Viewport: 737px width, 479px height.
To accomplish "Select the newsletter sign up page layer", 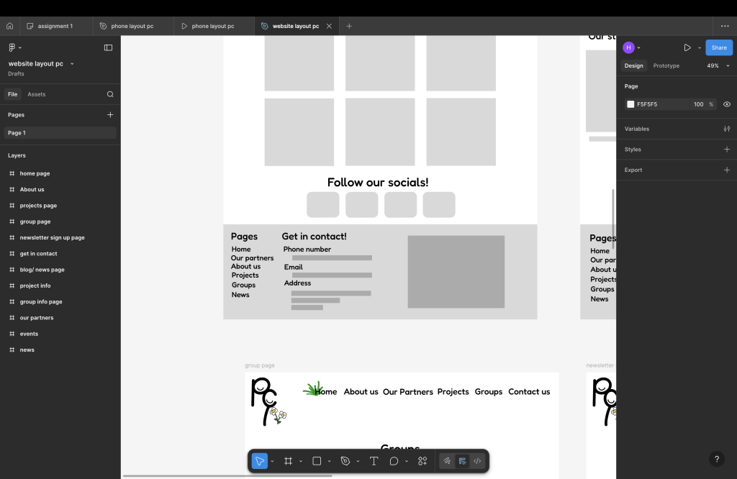I will tap(52, 237).
